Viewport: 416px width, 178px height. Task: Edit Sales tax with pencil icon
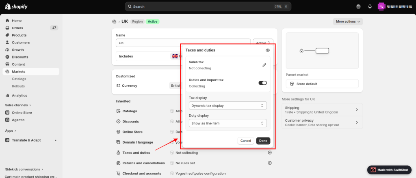coord(264,65)
